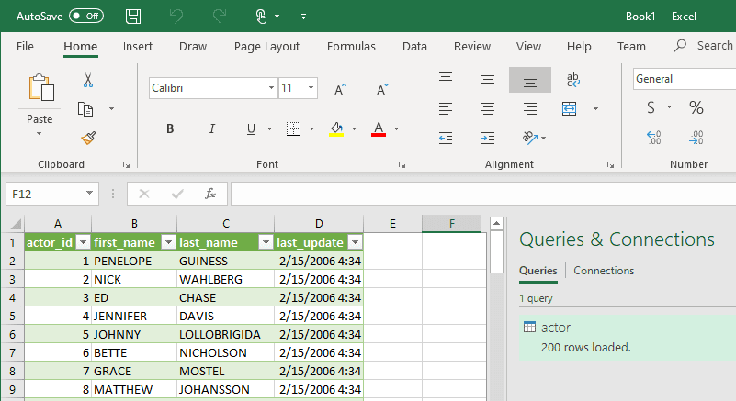This screenshot has height=401, width=736.
Task: Switch to the View tab
Action: click(528, 46)
